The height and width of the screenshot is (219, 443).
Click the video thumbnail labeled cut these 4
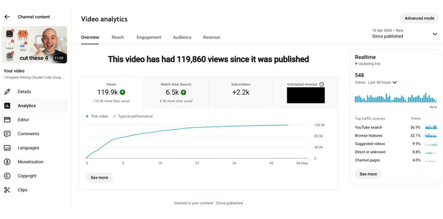34,45
